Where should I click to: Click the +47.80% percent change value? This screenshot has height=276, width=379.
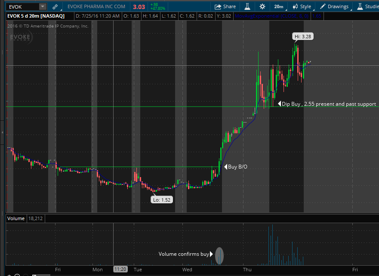158,9
